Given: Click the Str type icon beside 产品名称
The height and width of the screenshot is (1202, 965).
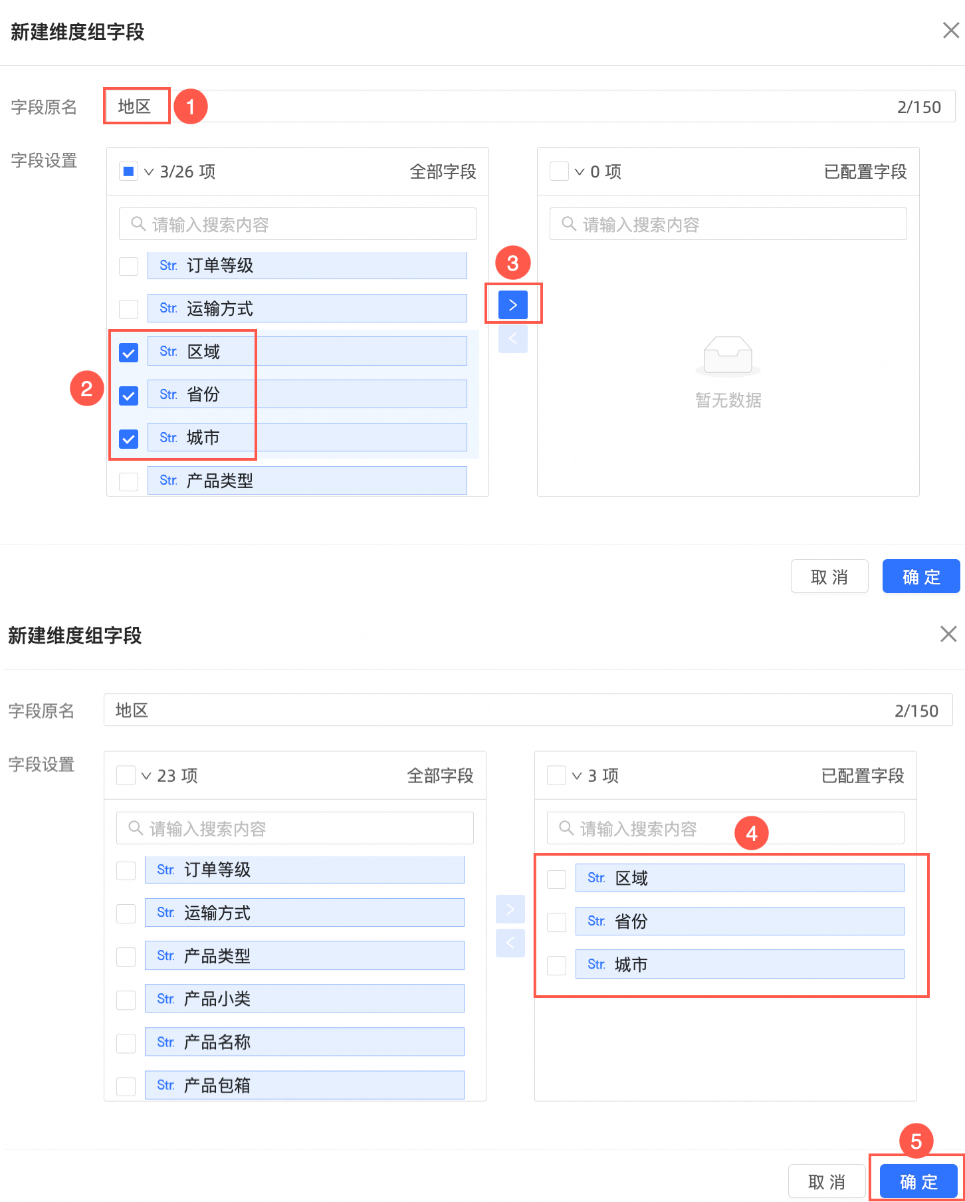Looking at the screenshot, I should pyautogui.click(x=165, y=1042).
